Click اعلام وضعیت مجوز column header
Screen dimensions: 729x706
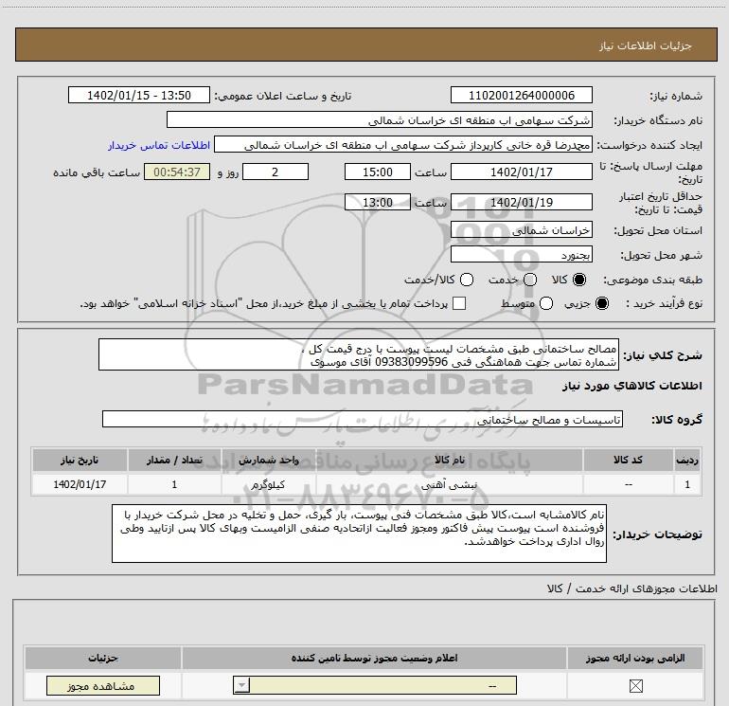[x=374, y=658]
